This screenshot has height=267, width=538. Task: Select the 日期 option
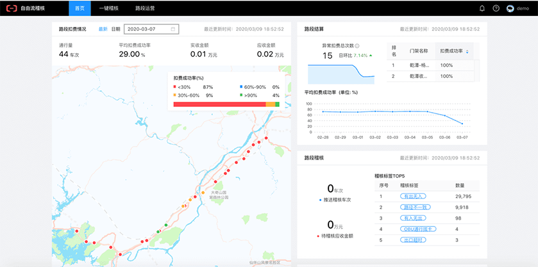(115, 29)
